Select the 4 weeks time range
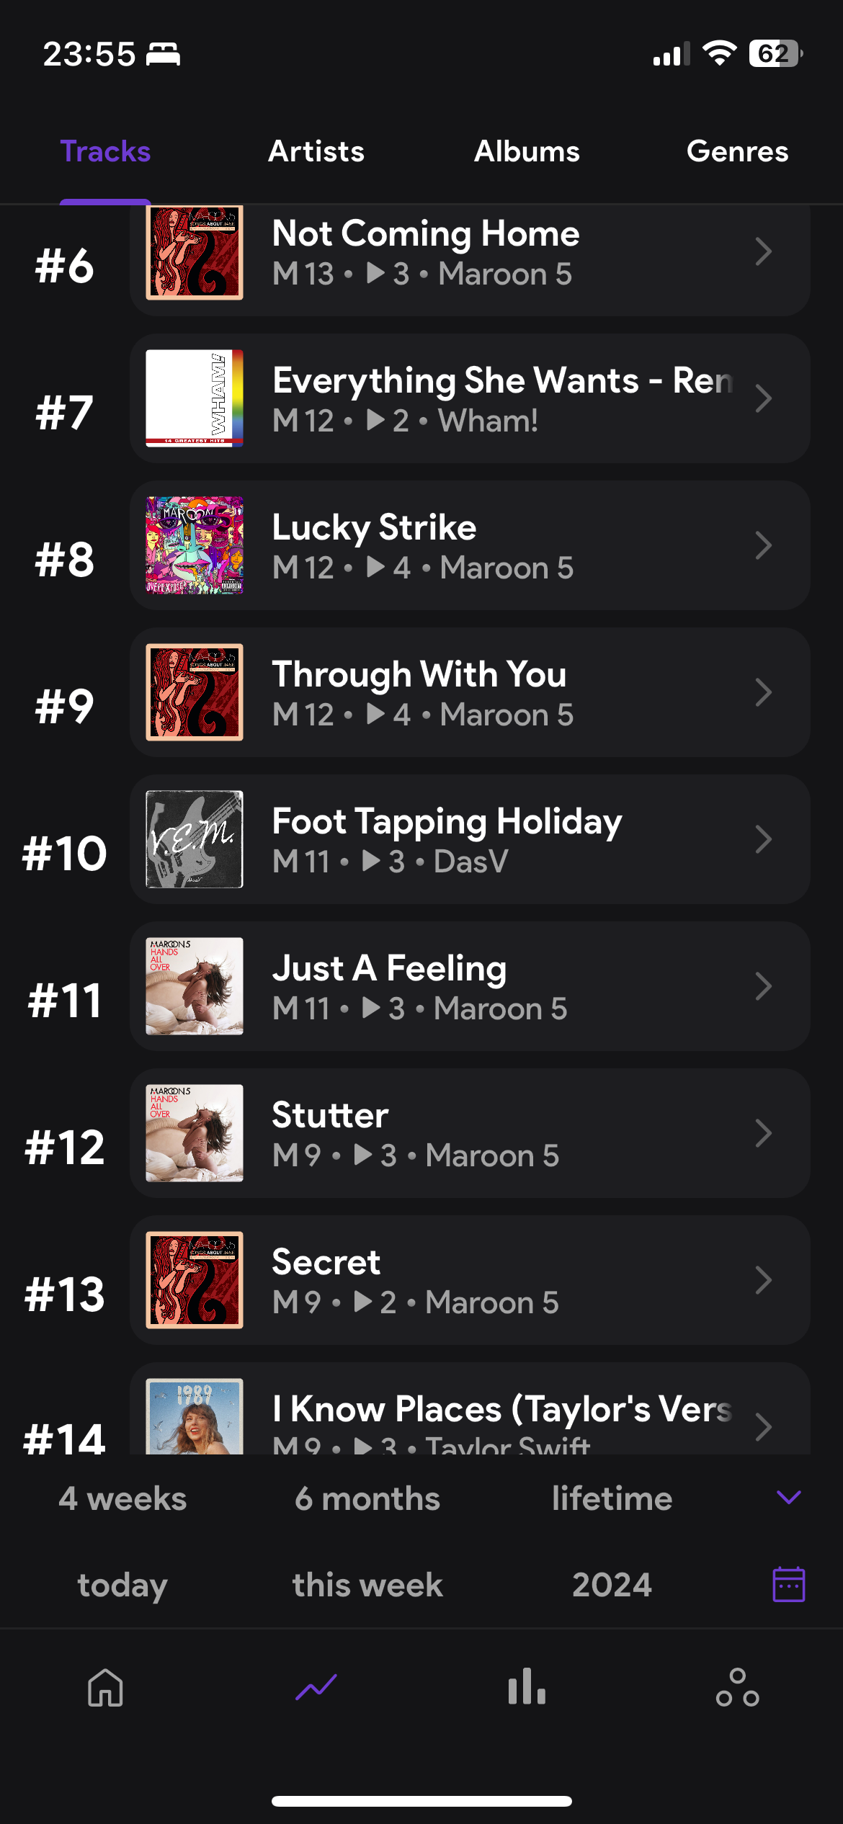Viewport: 843px width, 1824px height. click(x=122, y=1498)
